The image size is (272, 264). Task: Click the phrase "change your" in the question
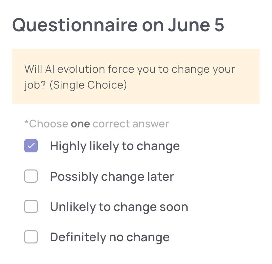pos(203,70)
